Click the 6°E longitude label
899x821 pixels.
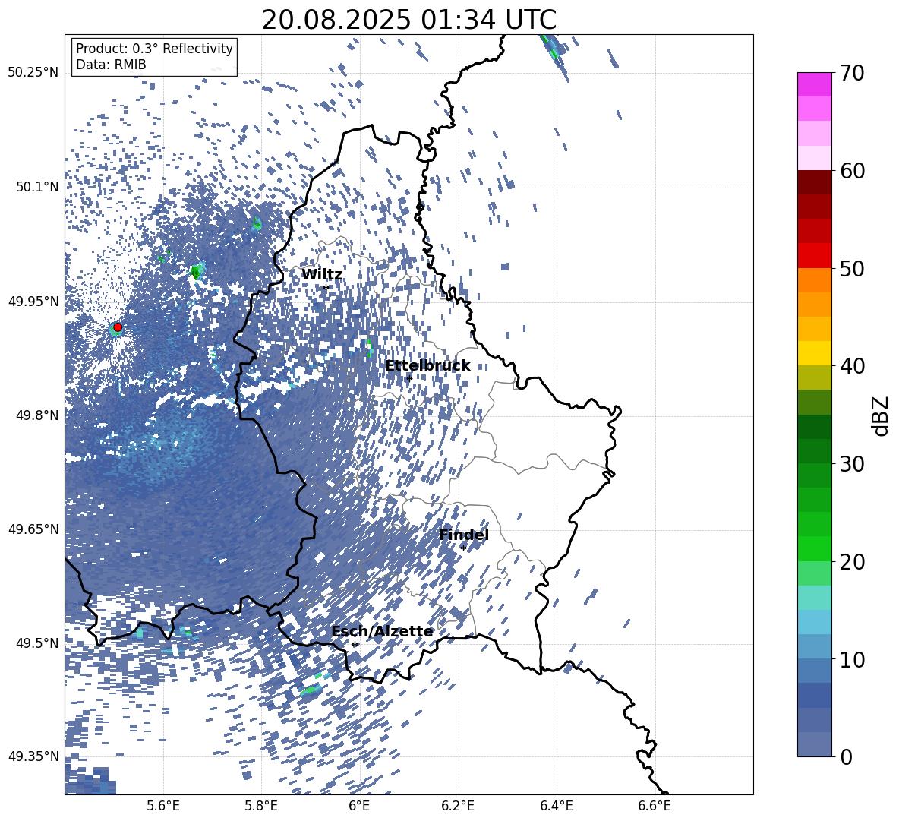(x=359, y=807)
